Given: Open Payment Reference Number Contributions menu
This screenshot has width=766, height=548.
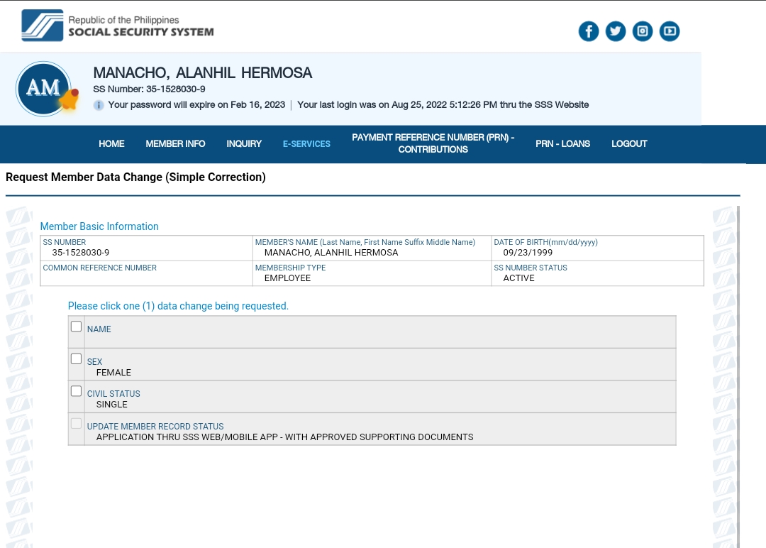Looking at the screenshot, I should pyautogui.click(x=433, y=143).
